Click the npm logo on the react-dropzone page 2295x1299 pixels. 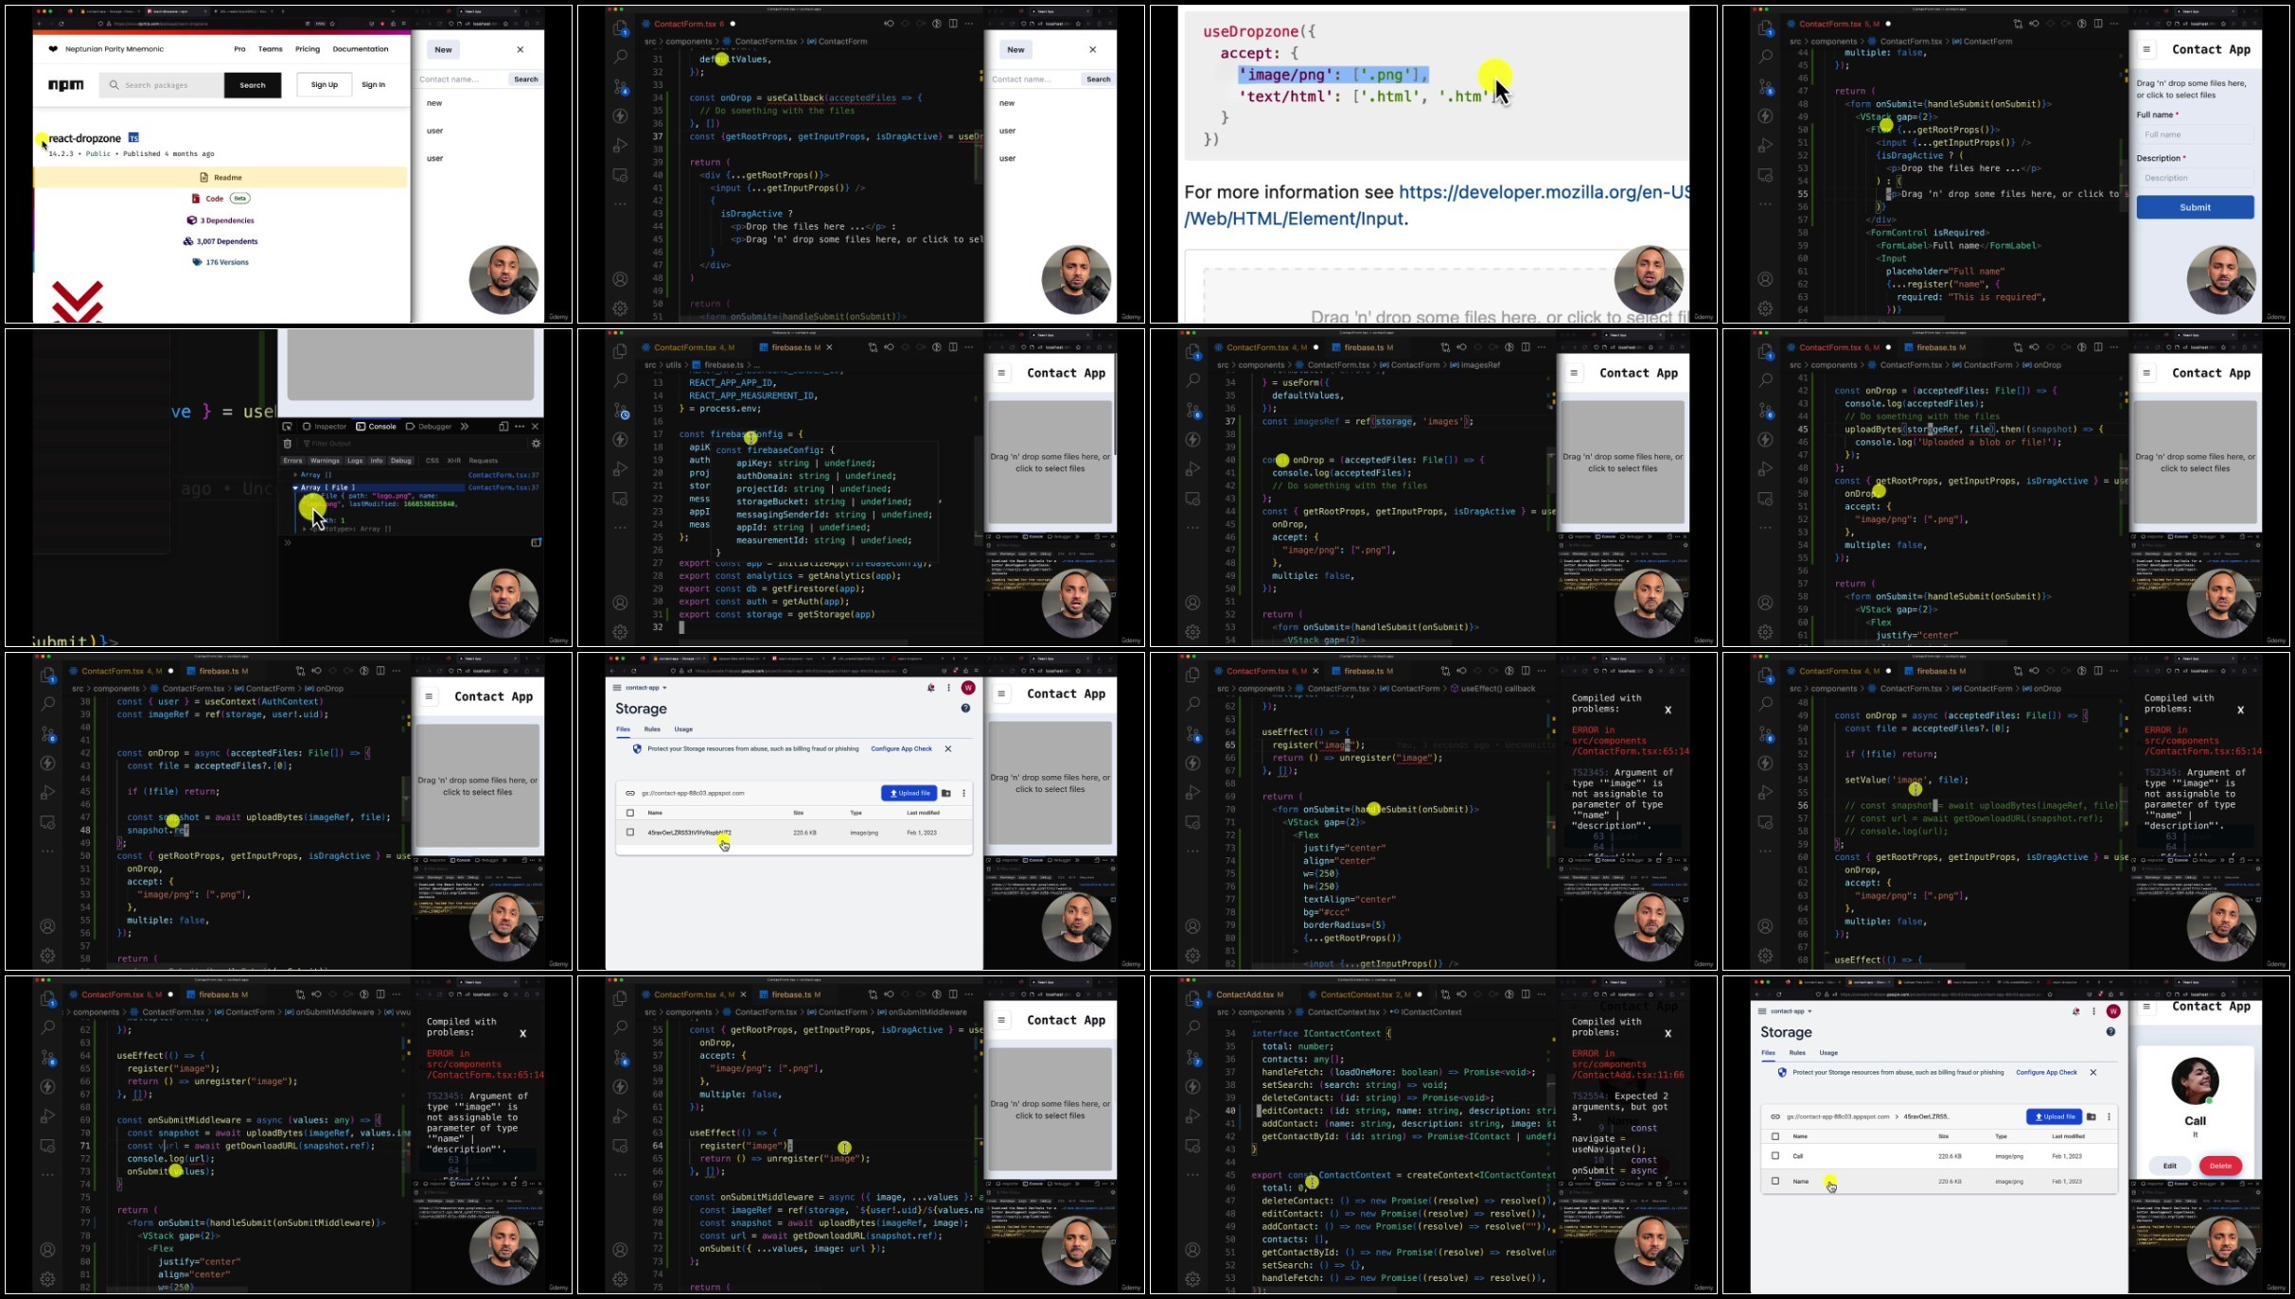pos(66,85)
